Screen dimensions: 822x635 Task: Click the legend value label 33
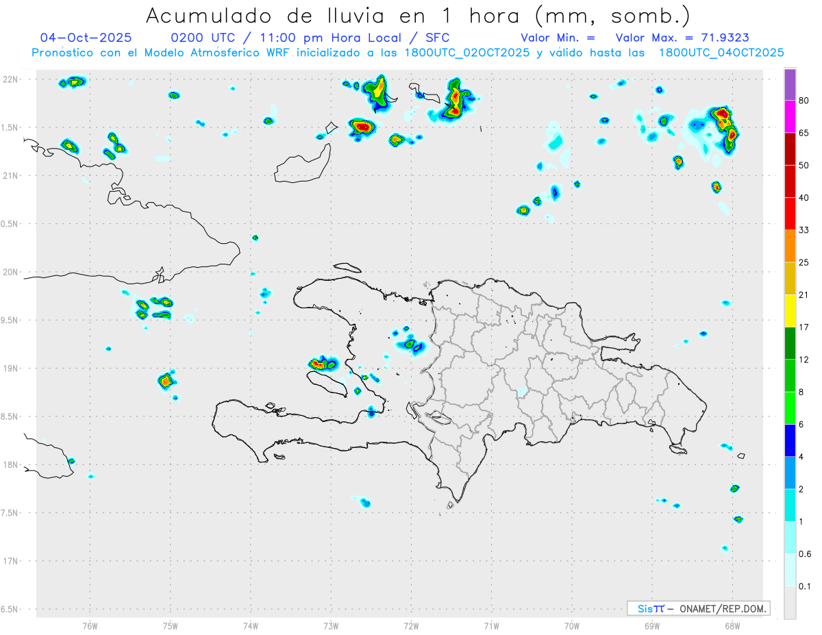click(x=804, y=230)
